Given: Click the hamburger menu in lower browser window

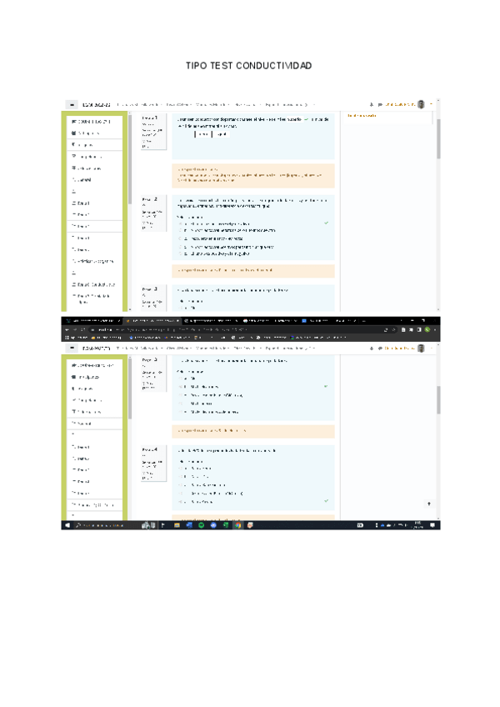Looking at the screenshot, I should 72,347.
